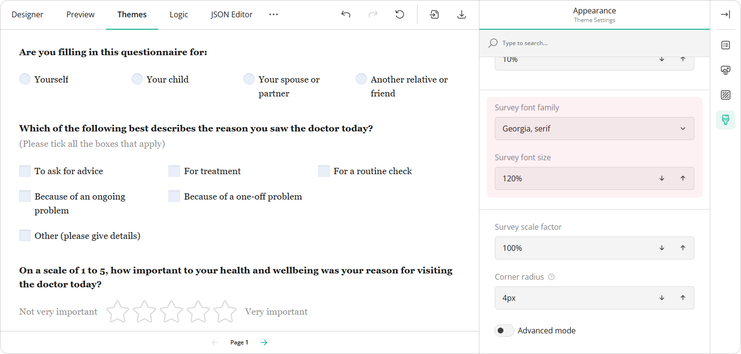Image resolution: width=741 pixels, height=354 pixels.
Task: Open the Survey font family dropdown
Action: point(594,129)
